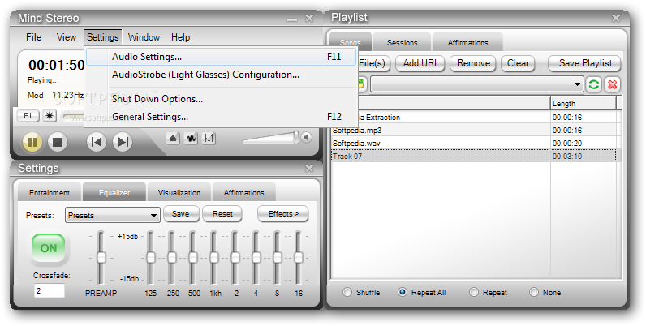646x326 pixels.
Task: Pause playback in Mind Stereo
Action: [x=32, y=143]
